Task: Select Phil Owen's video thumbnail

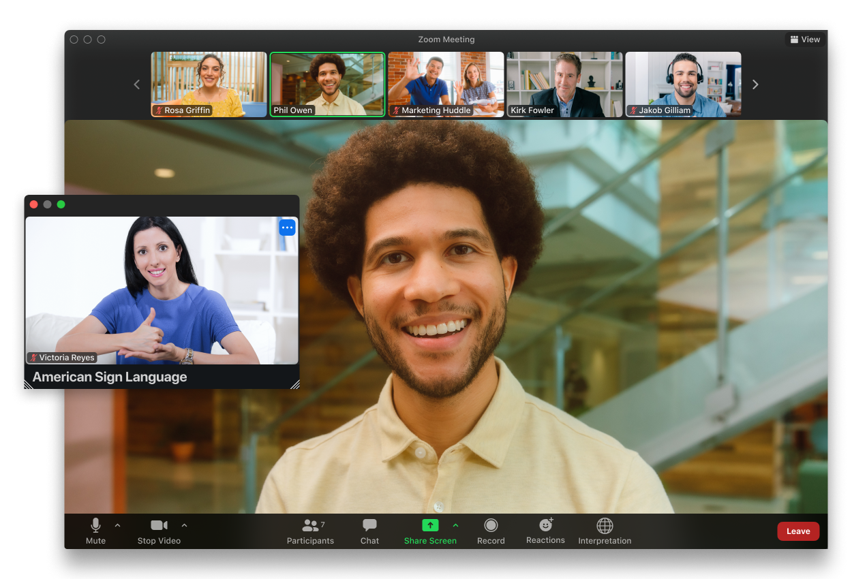Action: coord(327,84)
